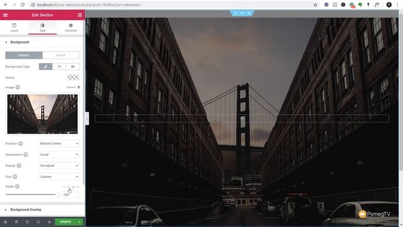Click the background image thumbnail preview
Viewport: 403px width, 227px height.
click(x=42, y=114)
